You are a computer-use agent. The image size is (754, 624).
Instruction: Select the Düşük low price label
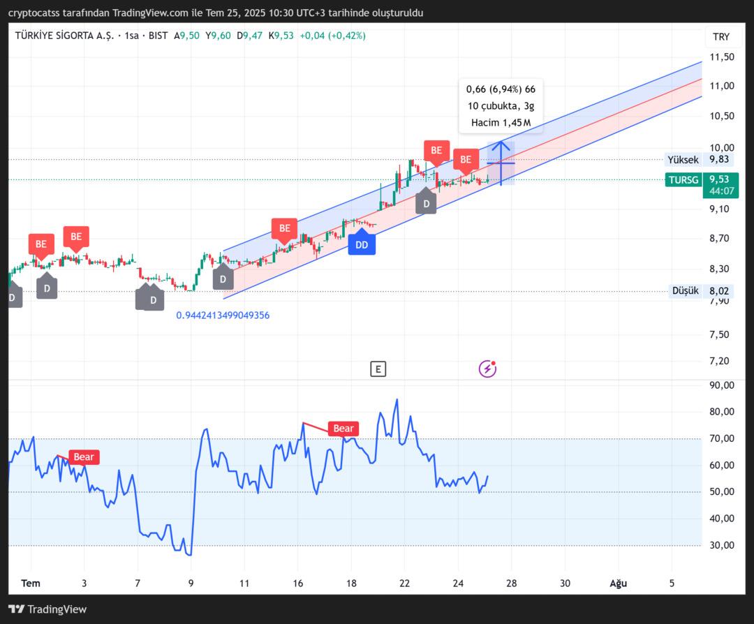pos(686,291)
